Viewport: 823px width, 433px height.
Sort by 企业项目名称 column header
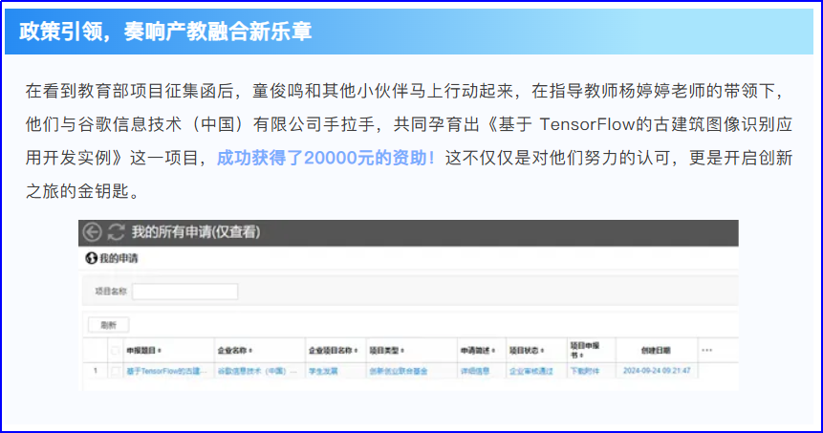coord(331,350)
